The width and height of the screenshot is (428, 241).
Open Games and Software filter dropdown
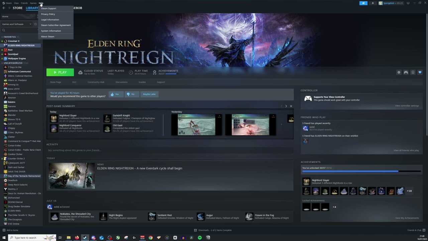(x=17, y=24)
